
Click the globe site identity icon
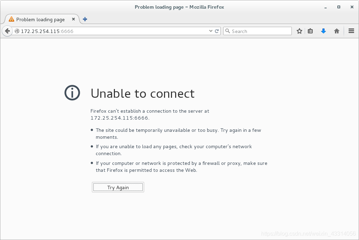click(x=17, y=31)
